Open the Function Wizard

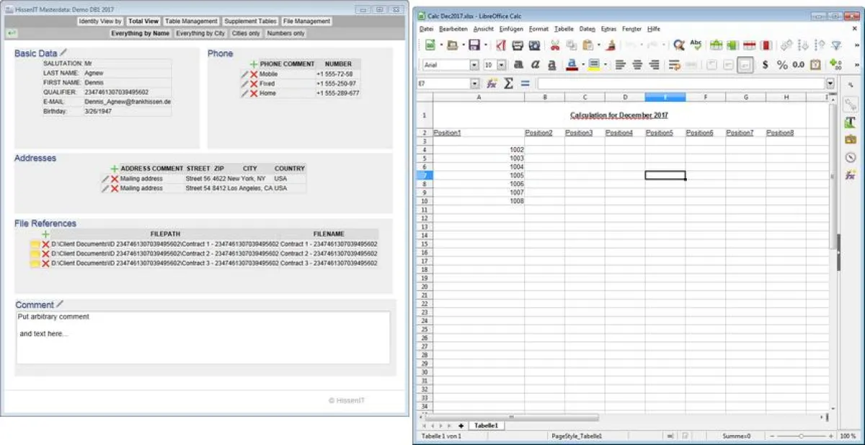tap(492, 81)
